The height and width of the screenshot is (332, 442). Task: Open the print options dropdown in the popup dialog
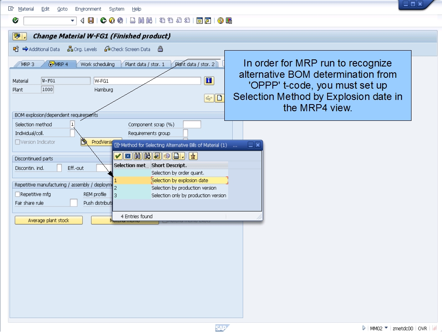click(183, 157)
